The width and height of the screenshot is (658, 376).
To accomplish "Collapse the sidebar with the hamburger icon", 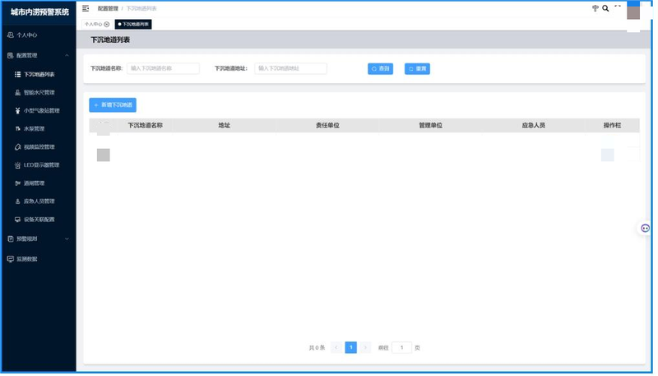I will 86,8.
